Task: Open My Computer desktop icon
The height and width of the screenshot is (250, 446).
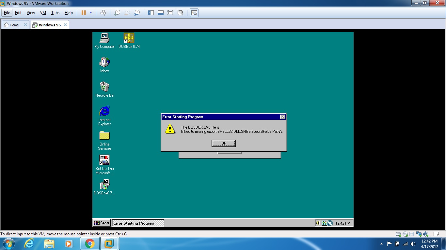Action: tap(104, 41)
